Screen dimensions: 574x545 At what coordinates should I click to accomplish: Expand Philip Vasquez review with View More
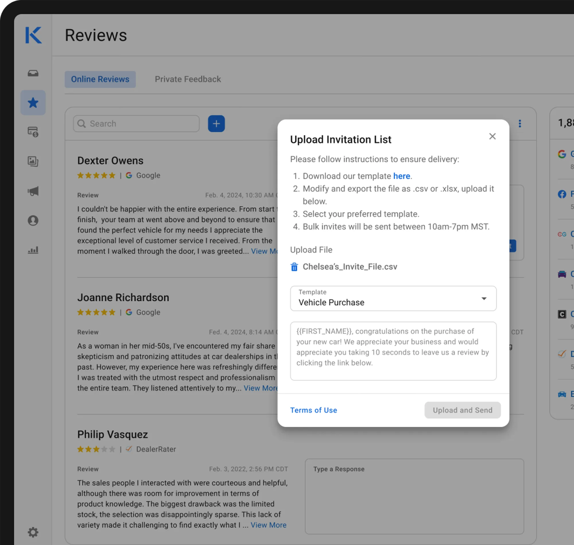(x=268, y=525)
